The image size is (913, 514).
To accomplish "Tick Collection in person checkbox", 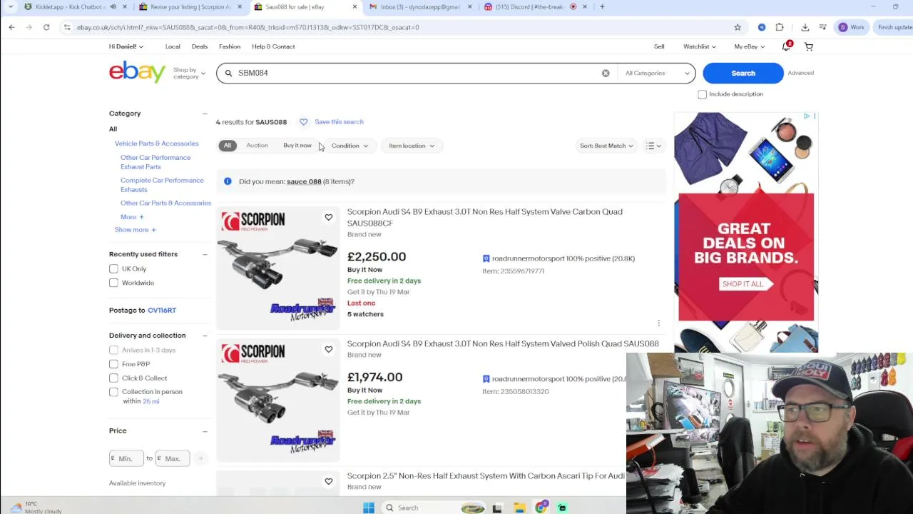I will pos(113,392).
